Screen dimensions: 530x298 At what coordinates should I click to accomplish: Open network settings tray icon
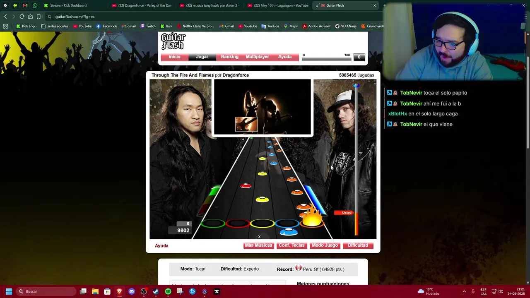tap(494, 291)
